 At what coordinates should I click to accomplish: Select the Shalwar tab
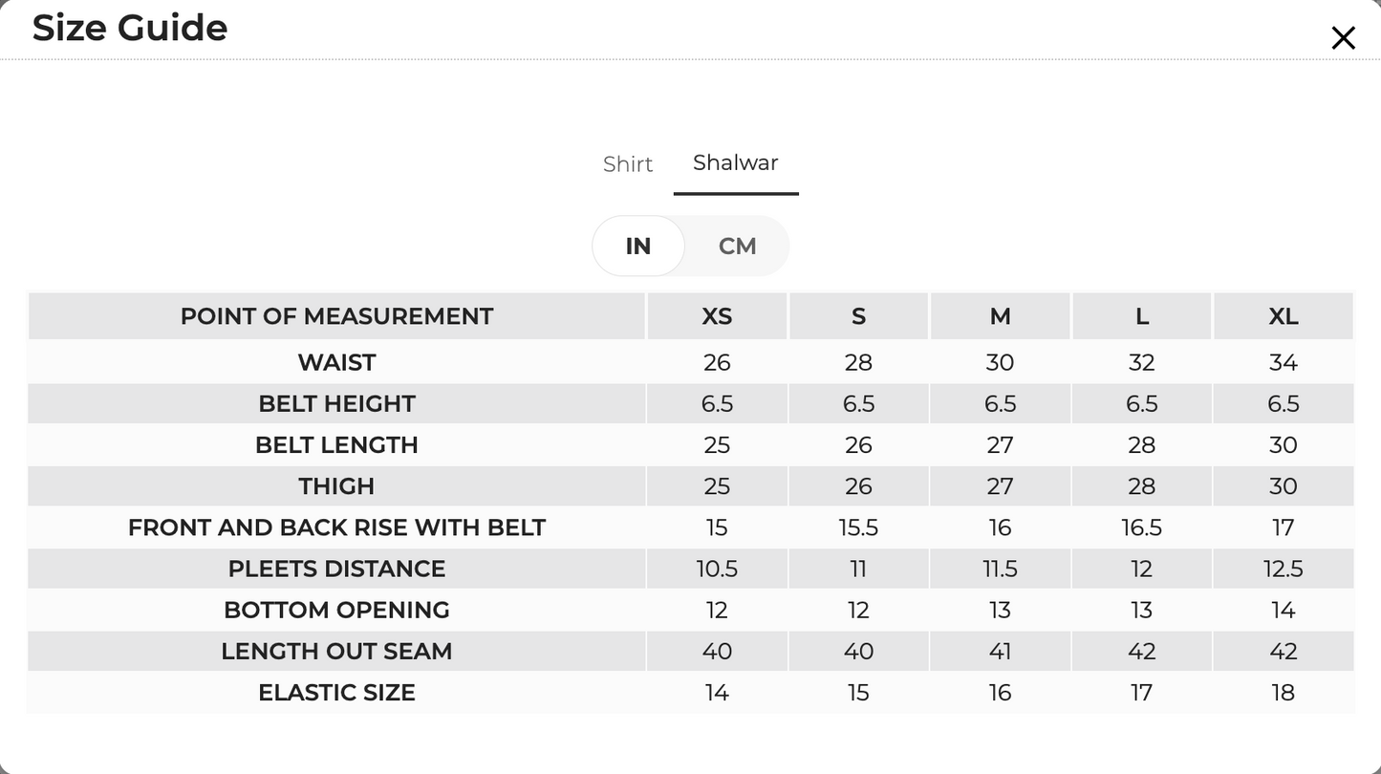(736, 162)
